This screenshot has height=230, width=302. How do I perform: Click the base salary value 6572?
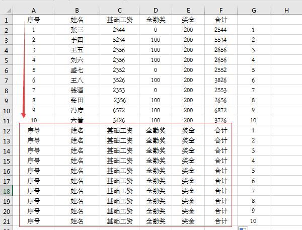tap(120, 110)
